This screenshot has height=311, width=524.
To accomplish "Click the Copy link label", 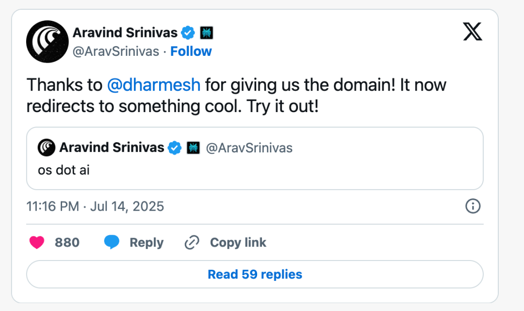I will 238,242.
